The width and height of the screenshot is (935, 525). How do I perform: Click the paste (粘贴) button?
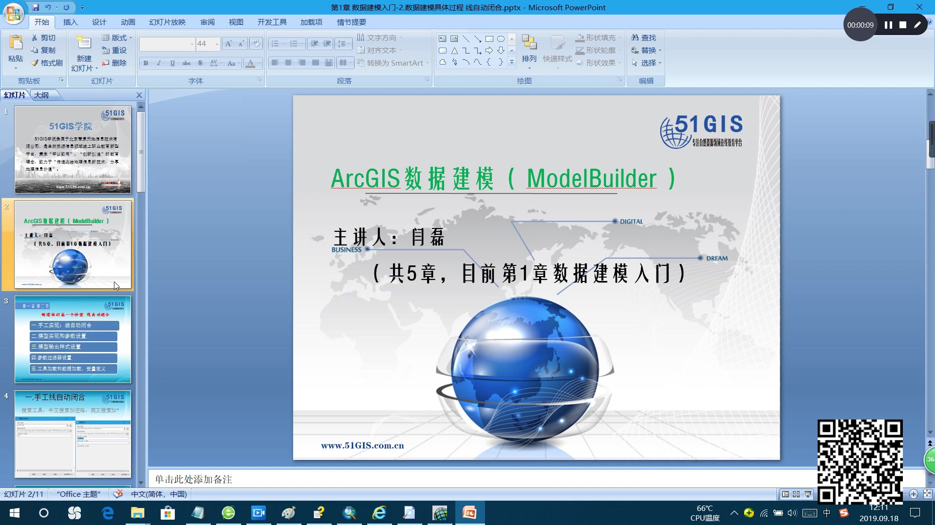16,52
